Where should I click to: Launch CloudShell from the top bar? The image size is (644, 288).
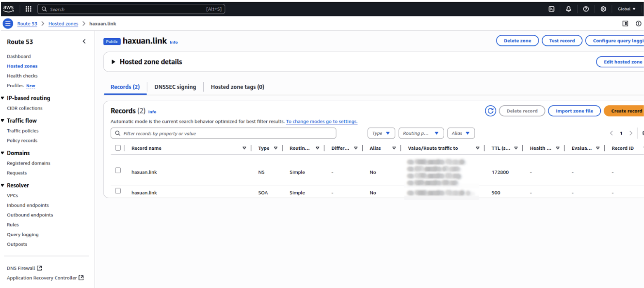[551, 9]
